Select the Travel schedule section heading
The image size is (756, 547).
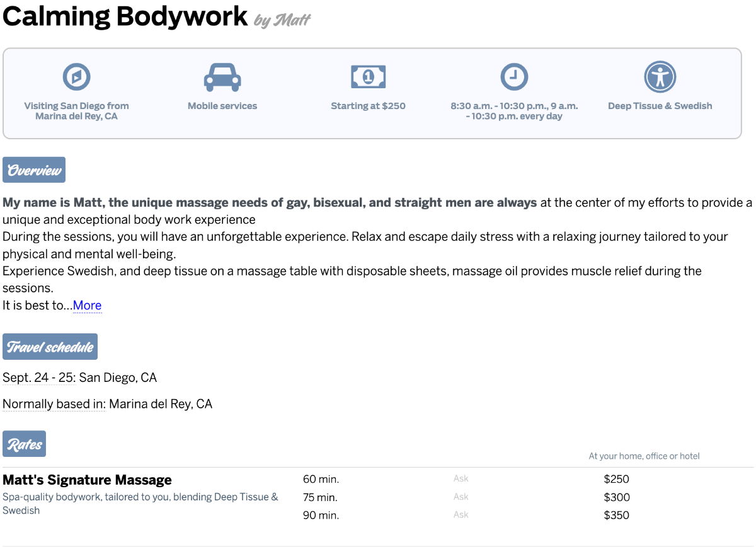[50, 347]
